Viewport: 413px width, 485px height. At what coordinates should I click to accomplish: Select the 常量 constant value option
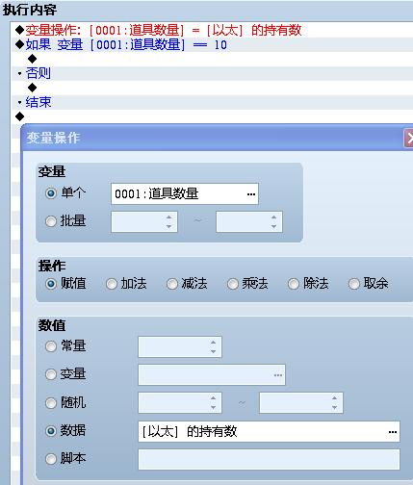pos(51,346)
